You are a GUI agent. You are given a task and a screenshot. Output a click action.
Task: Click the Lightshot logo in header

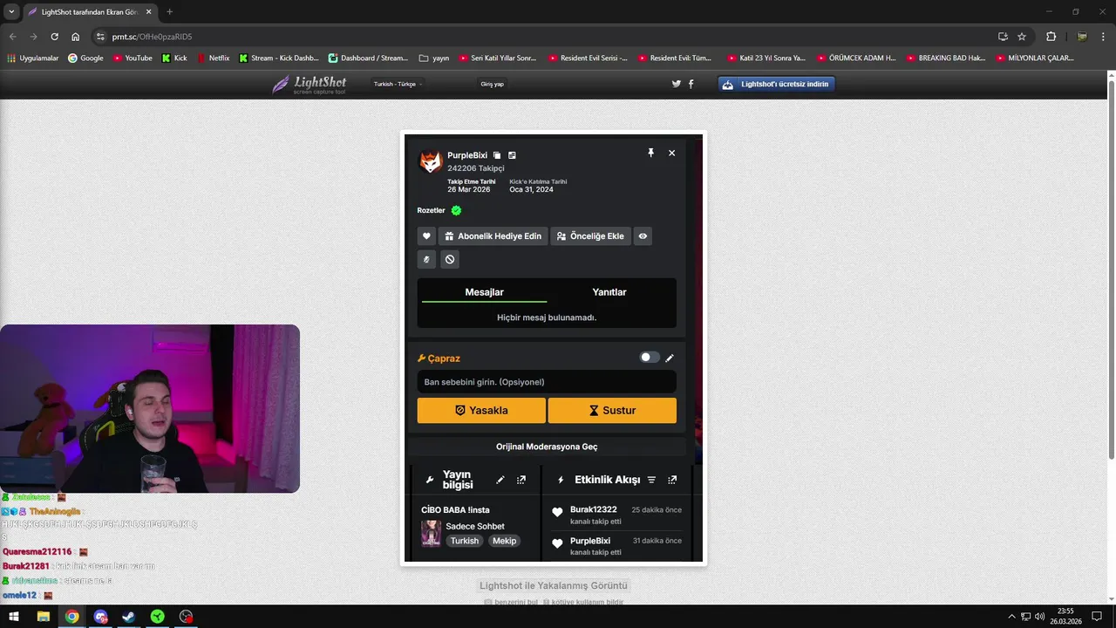point(310,84)
